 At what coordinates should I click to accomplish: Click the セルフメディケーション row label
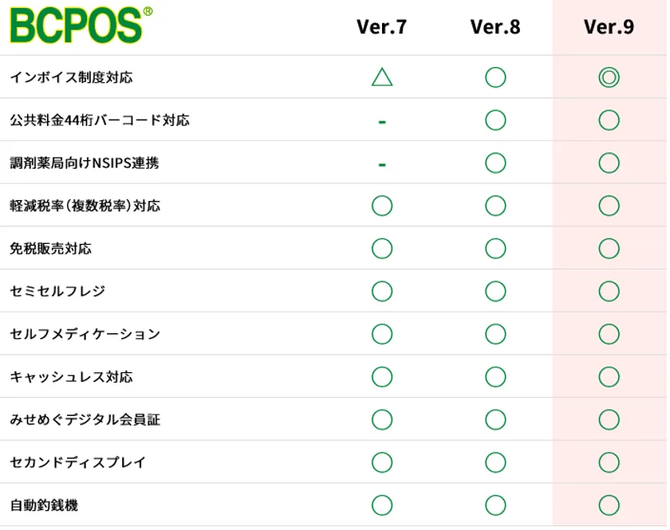click(85, 334)
